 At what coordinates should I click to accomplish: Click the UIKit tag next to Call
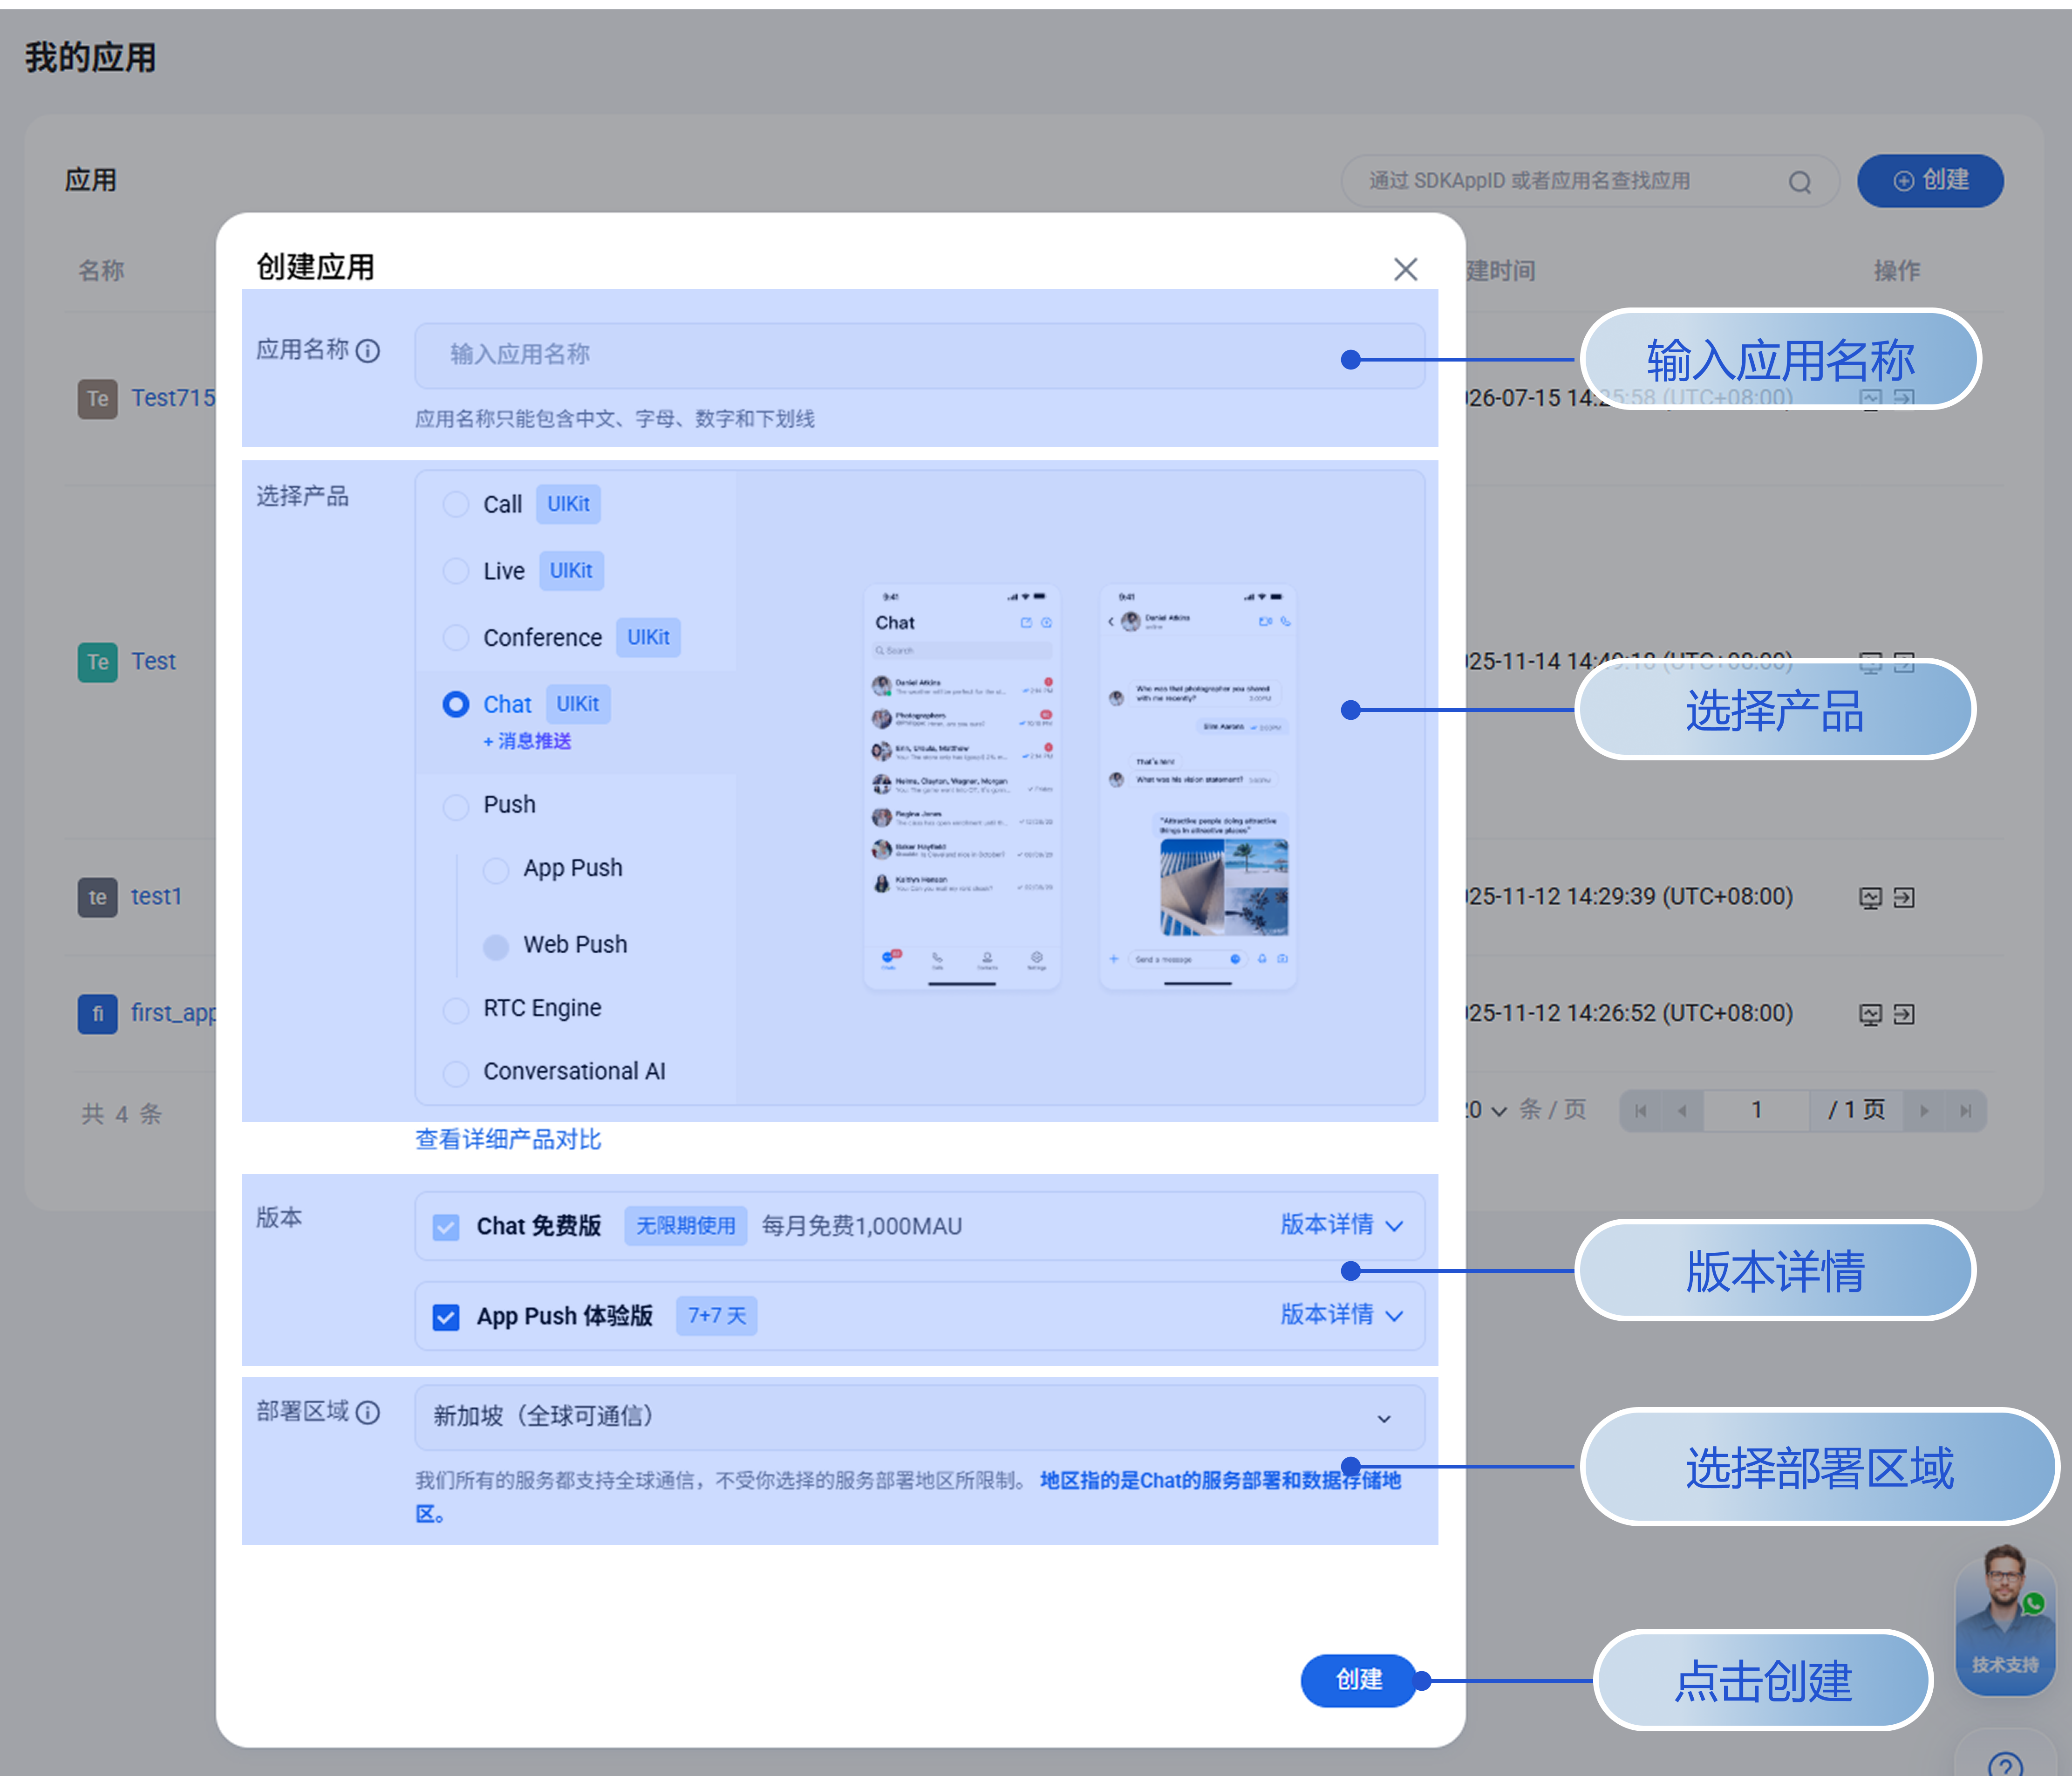click(x=568, y=504)
